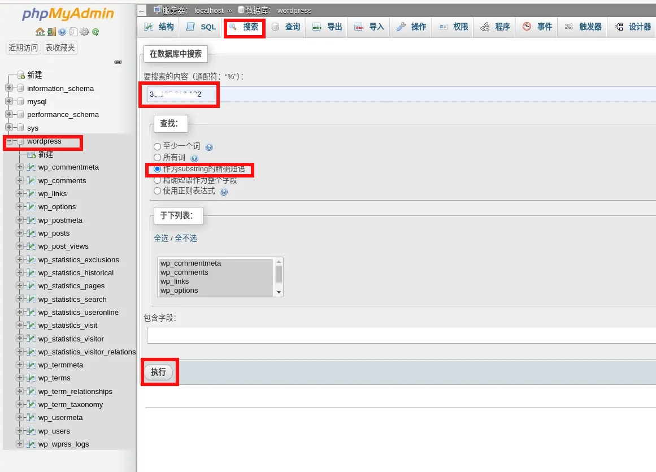Image resolution: width=656 pixels, height=472 pixels.
Task: Click the 全不选 link
Action: click(x=186, y=238)
